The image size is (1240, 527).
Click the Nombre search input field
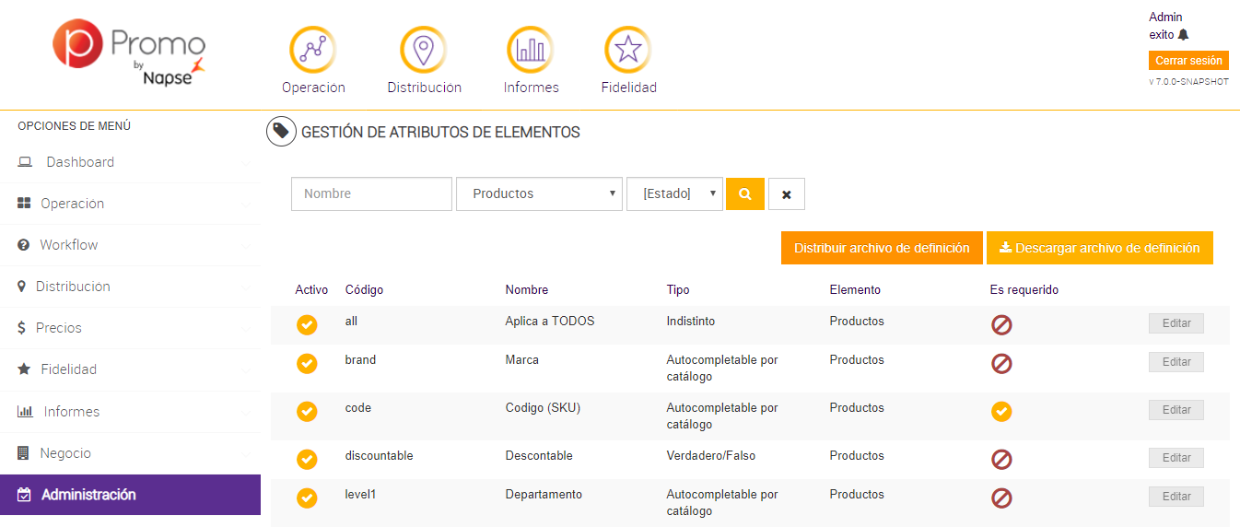pyautogui.click(x=371, y=194)
